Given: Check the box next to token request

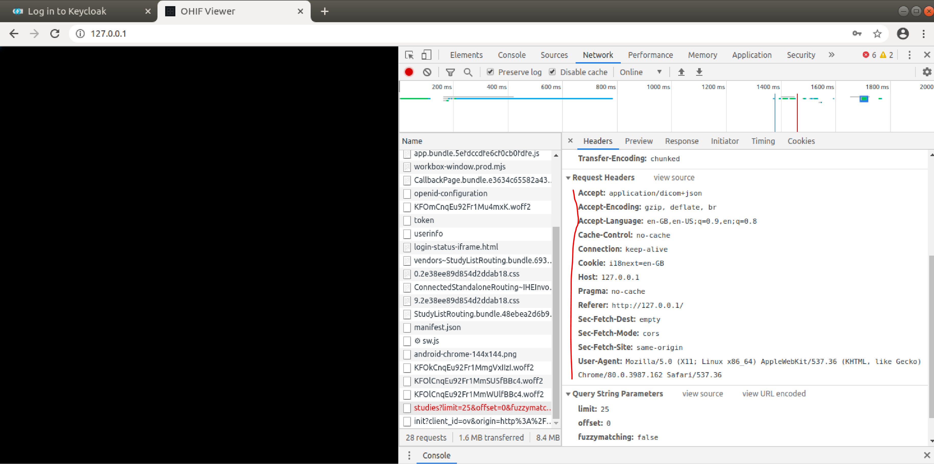Looking at the screenshot, I should pyautogui.click(x=407, y=220).
